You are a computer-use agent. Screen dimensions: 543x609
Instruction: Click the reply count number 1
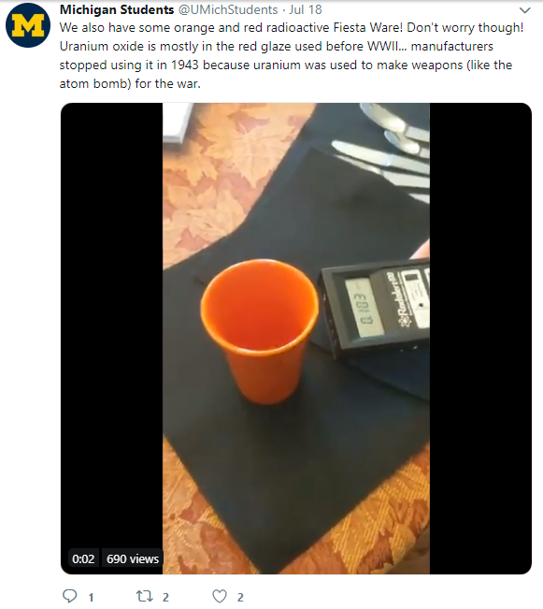[91, 598]
